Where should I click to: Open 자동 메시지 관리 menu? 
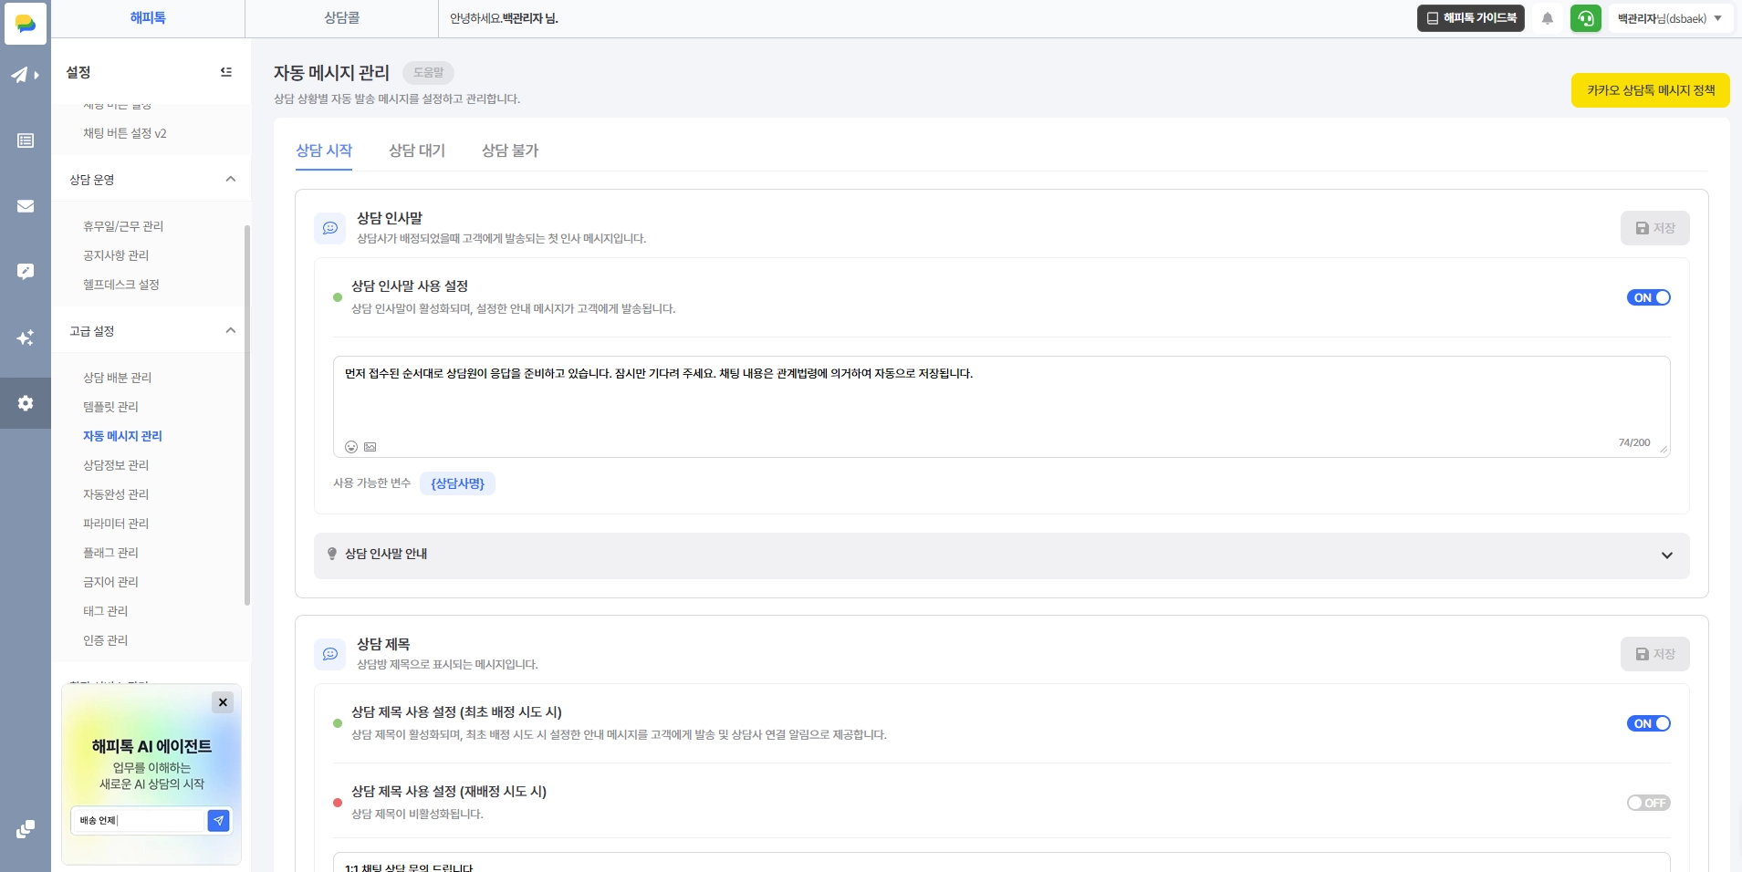[x=122, y=436]
